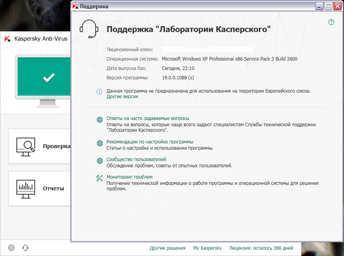Open support via headset icon at bottom
Viewport: 344px width, 256px height.
25,248
